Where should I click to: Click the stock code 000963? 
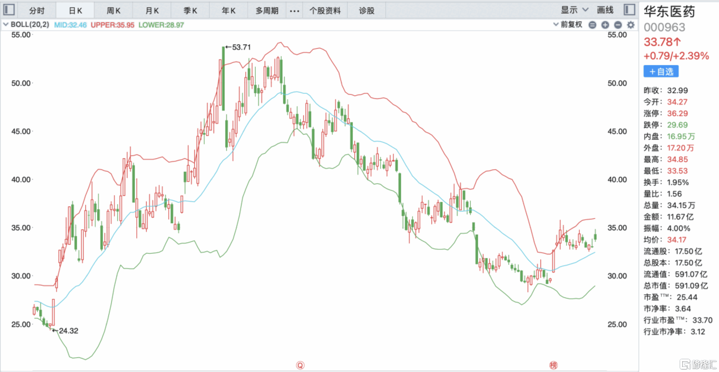[665, 27]
